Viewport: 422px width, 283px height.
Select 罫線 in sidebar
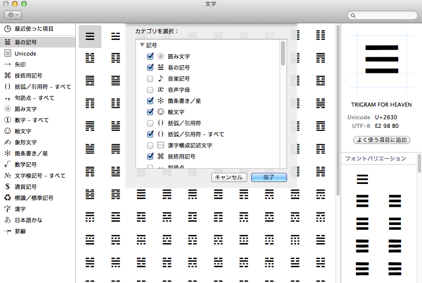(38, 231)
